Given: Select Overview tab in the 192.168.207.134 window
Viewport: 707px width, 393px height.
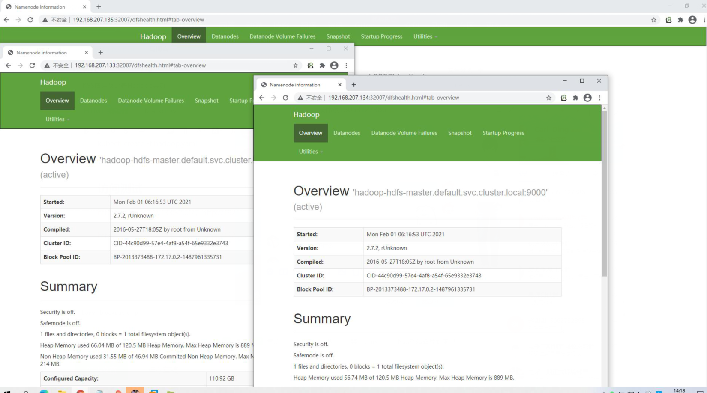Looking at the screenshot, I should [x=311, y=133].
